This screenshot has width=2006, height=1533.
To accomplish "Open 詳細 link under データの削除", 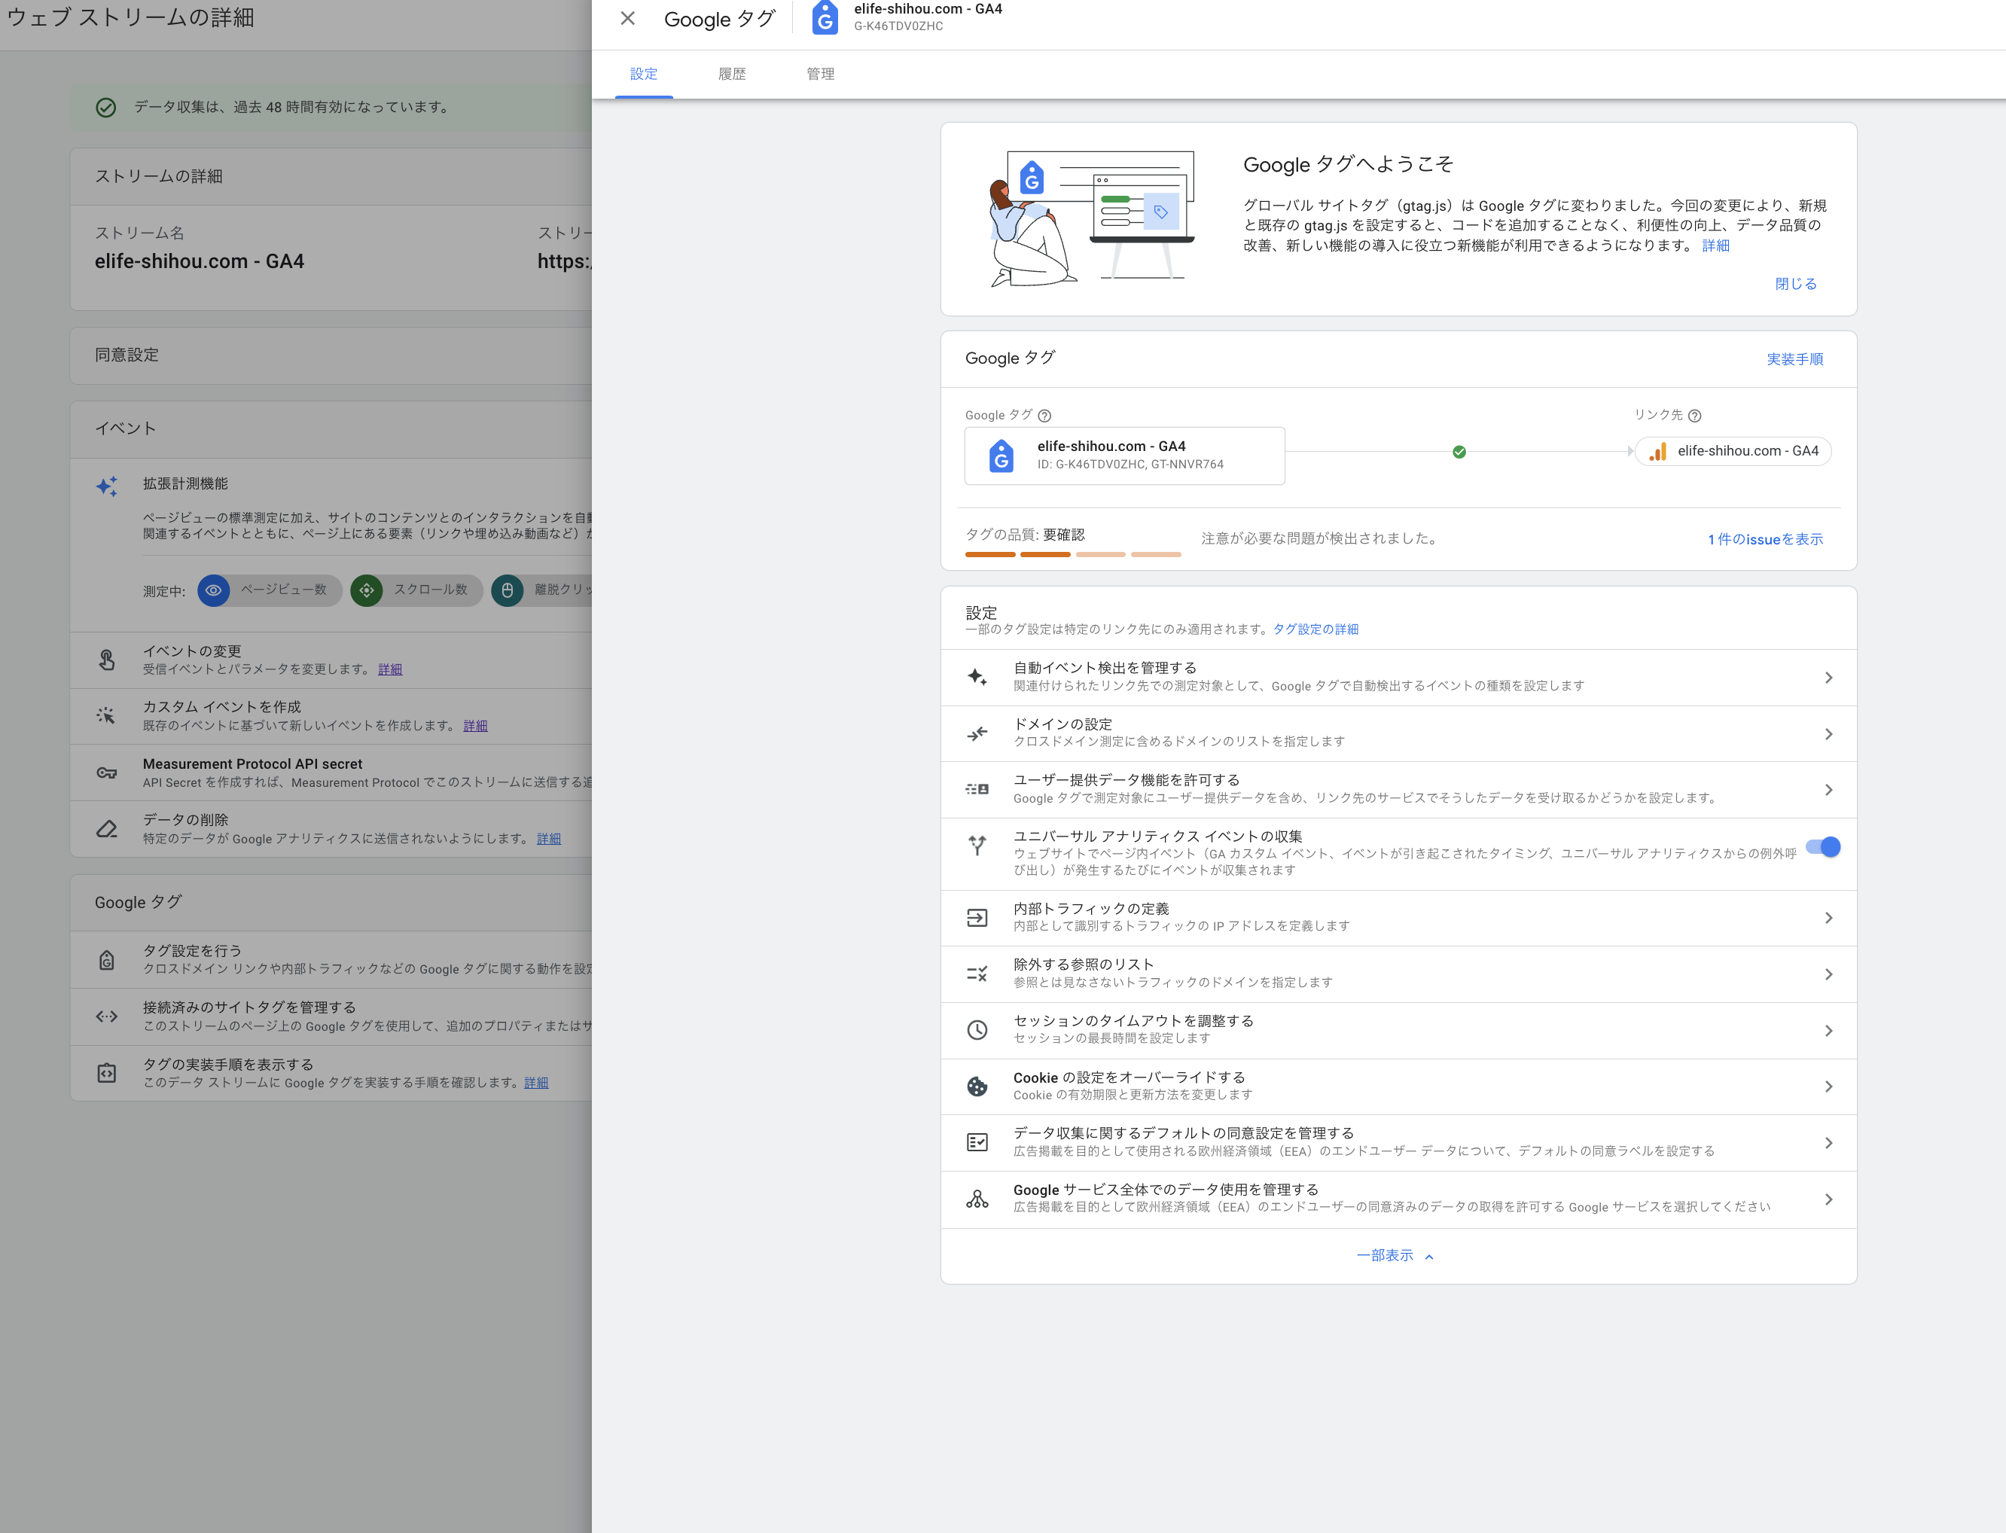I will (x=548, y=840).
